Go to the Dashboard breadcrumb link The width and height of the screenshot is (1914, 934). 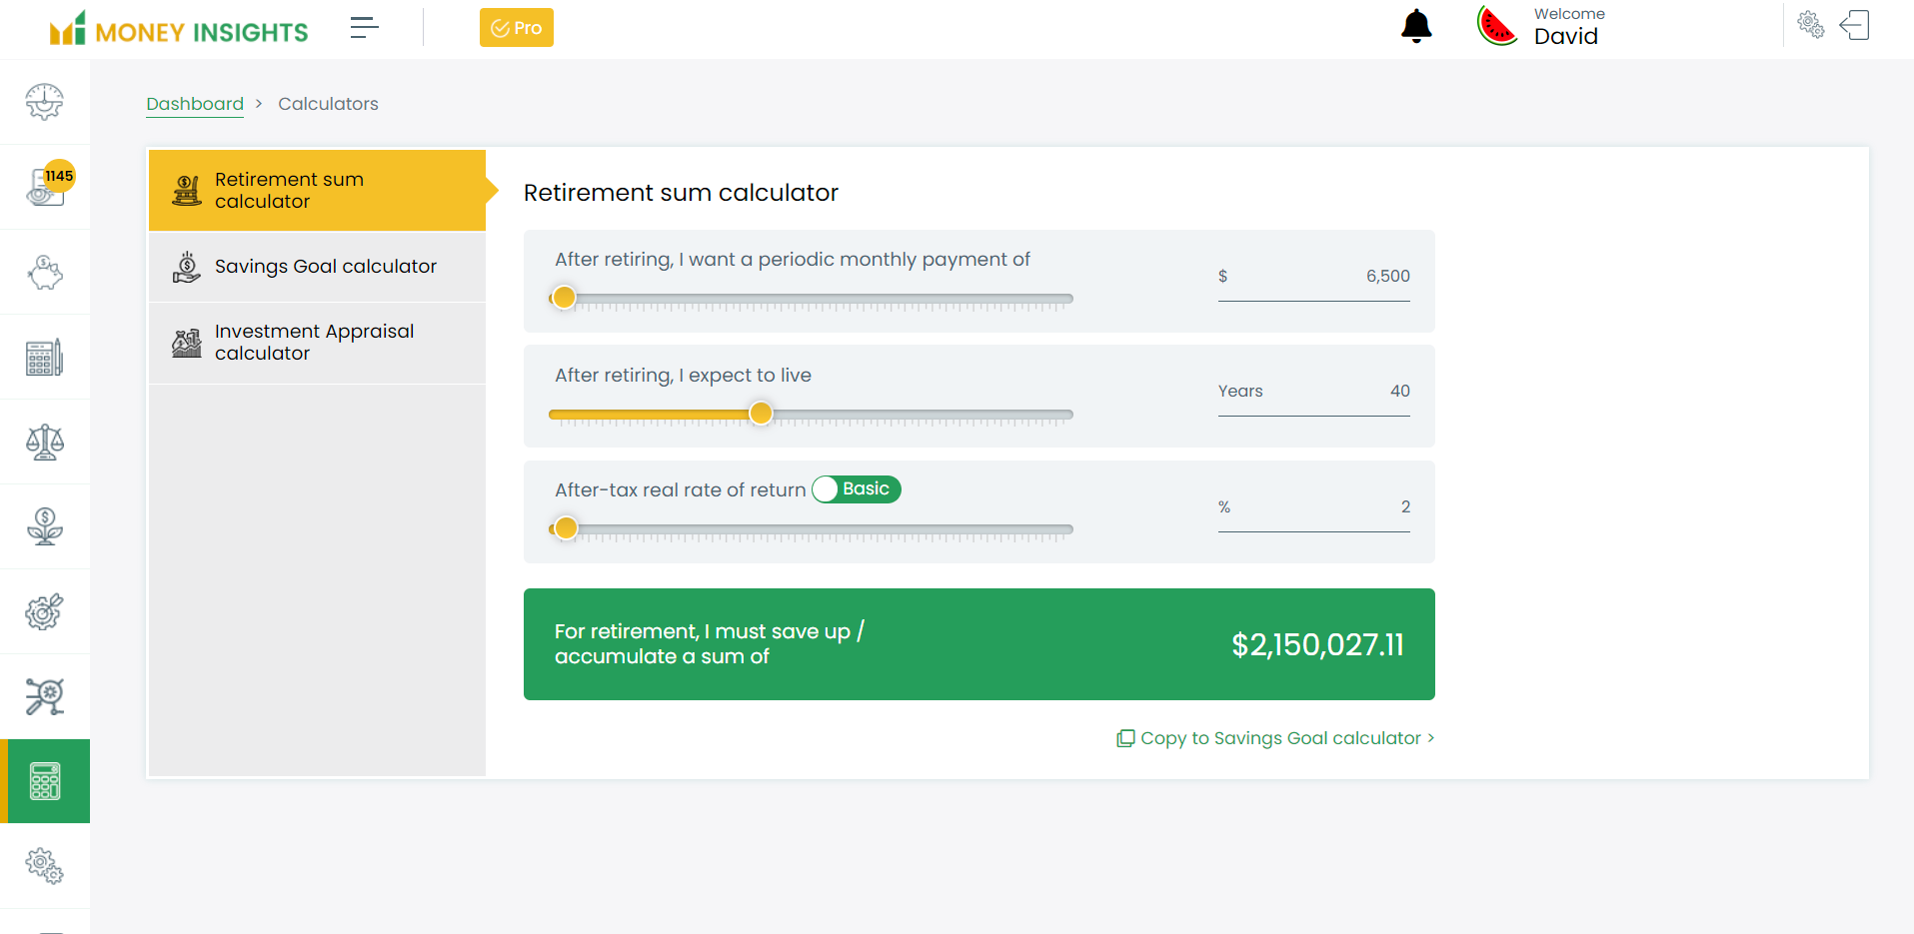(195, 104)
